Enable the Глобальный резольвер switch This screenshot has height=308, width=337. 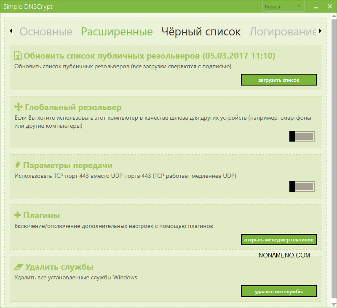302,136
